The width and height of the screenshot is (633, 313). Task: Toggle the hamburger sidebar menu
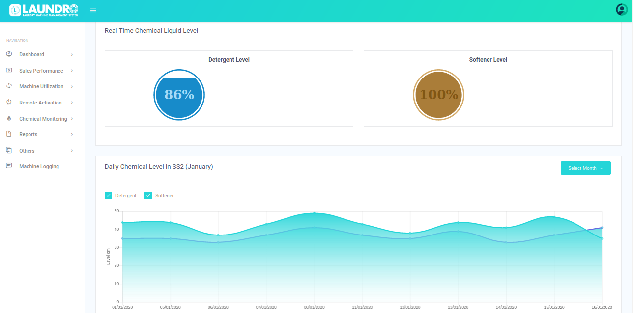pyautogui.click(x=93, y=10)
